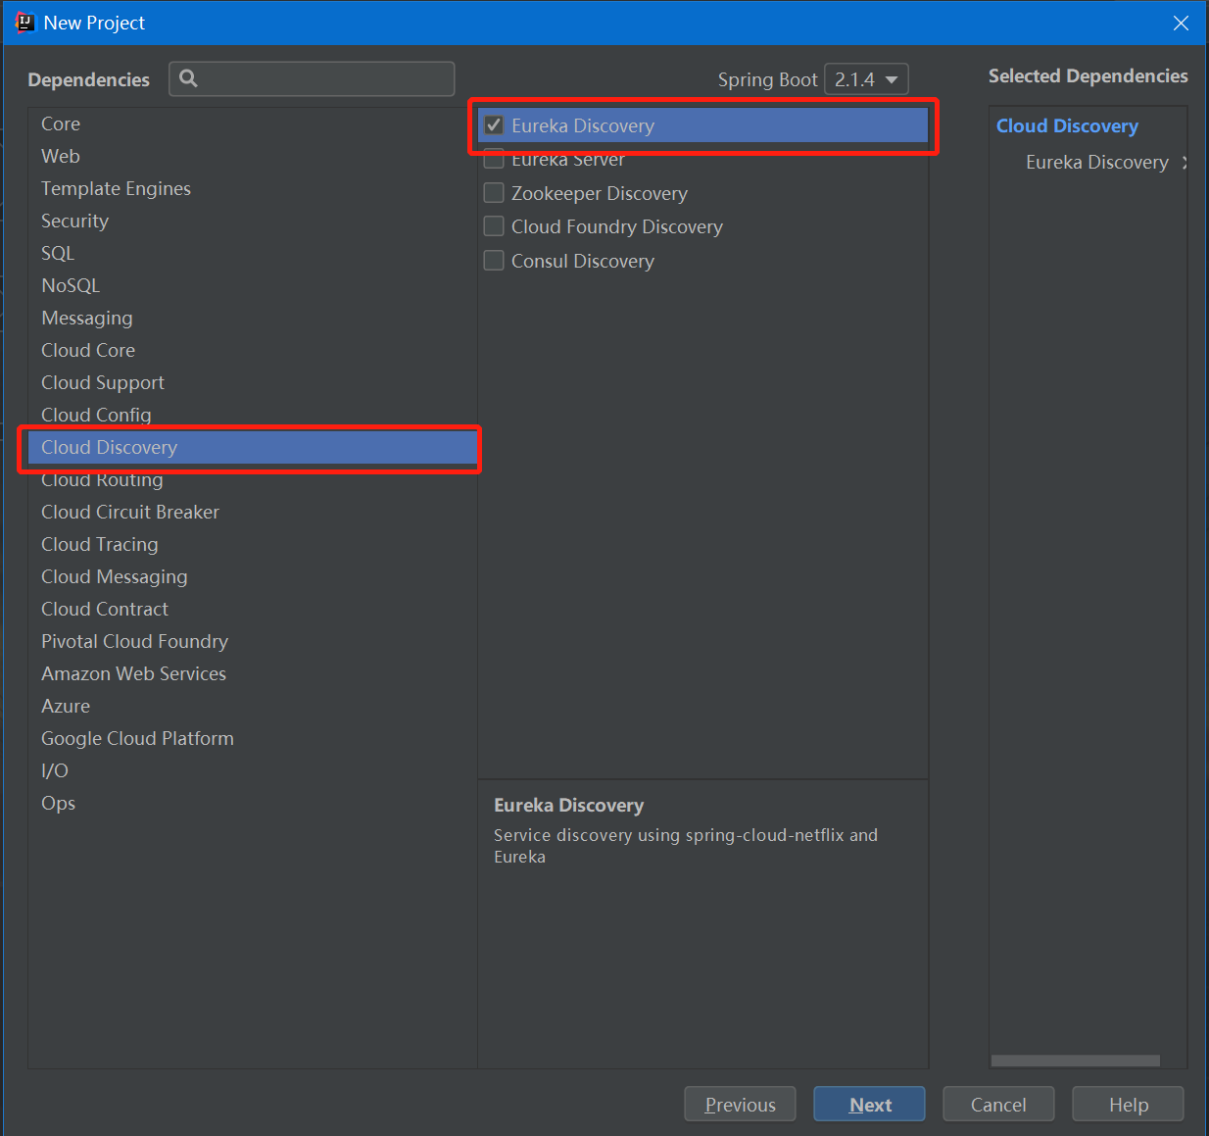Select the I/O category
This screenshot has width=1209, height=1136.
(x=253, y=770)
